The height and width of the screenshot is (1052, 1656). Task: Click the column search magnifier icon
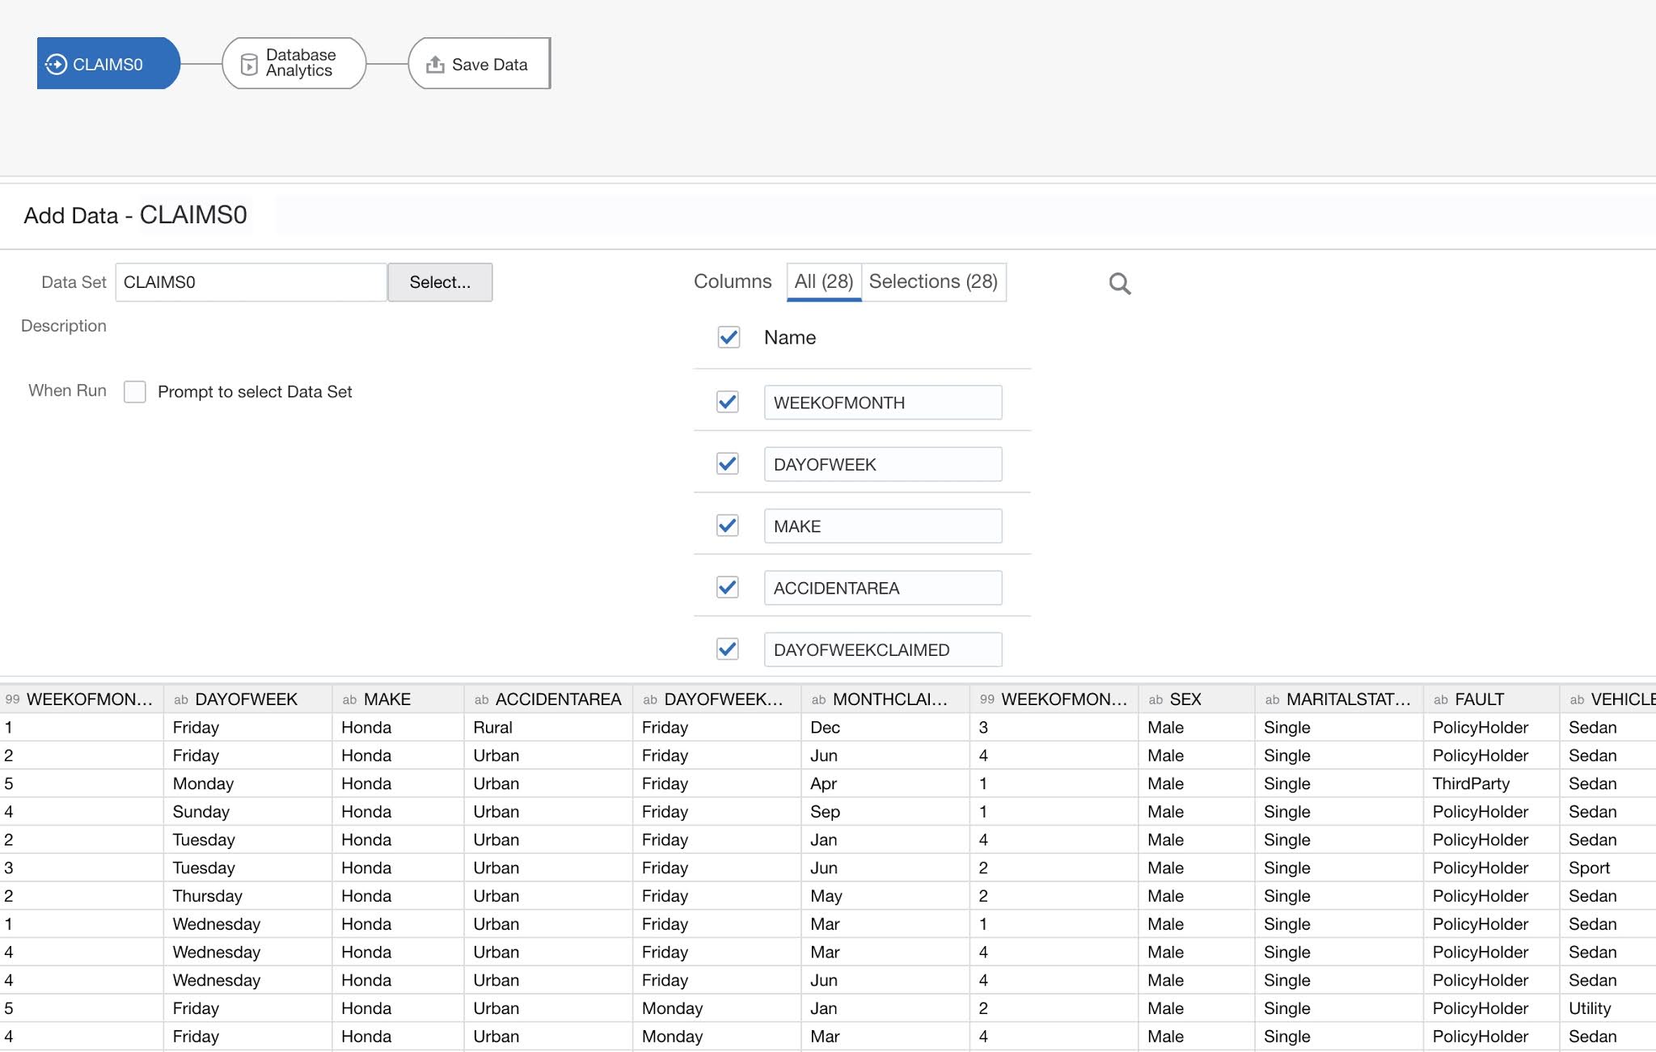[1119, 284]
